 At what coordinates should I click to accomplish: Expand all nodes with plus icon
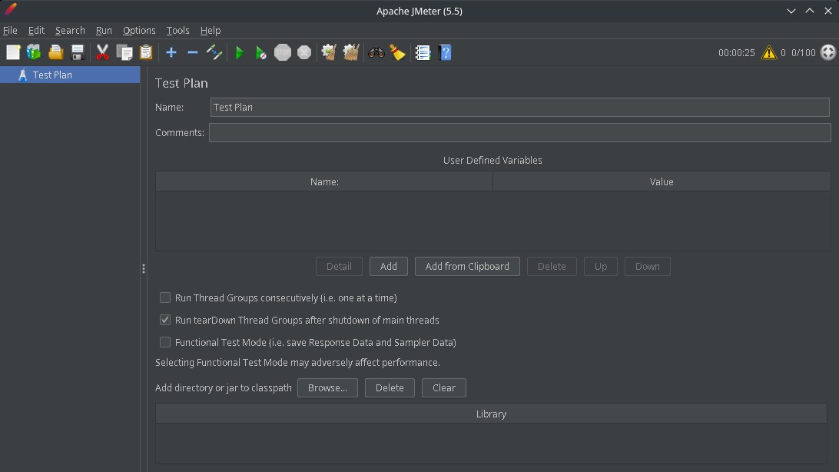coord(171,52)
